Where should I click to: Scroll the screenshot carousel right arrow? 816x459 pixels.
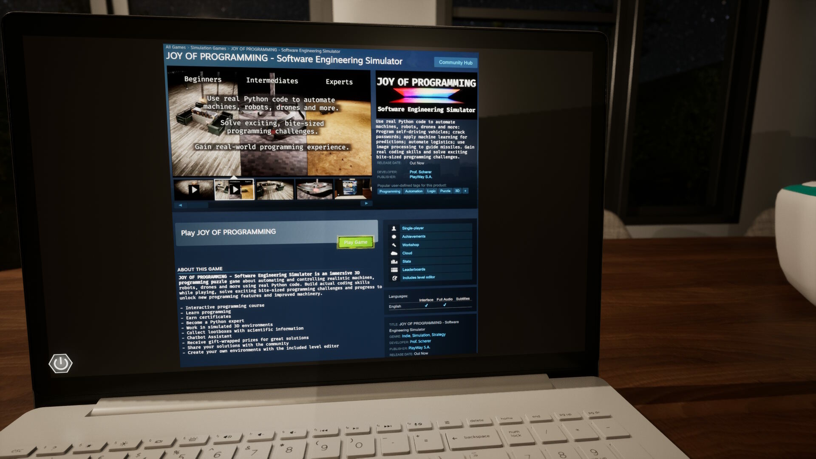[x=366, y=204]
